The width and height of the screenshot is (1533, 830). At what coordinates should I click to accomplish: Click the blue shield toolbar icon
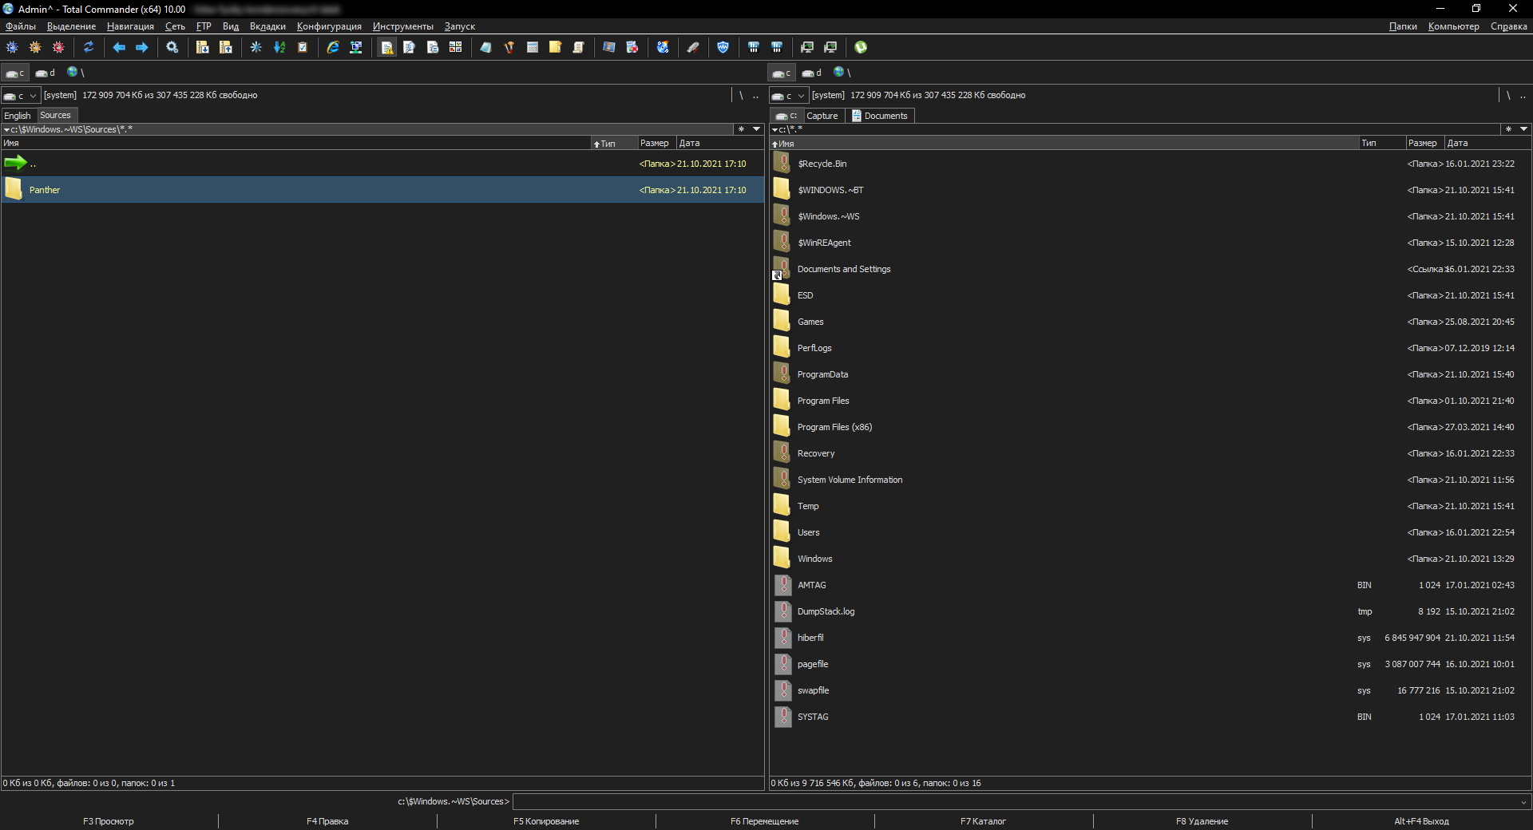click(723, 47)
